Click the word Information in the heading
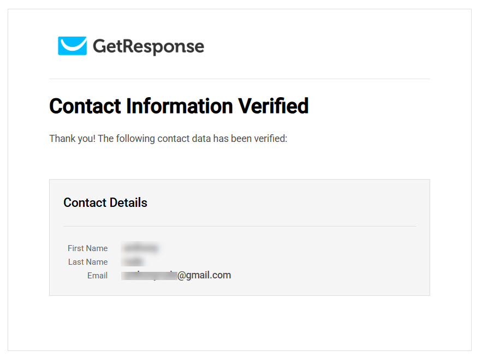The height and width of the screenshot is (363, 482). [180, 106]
